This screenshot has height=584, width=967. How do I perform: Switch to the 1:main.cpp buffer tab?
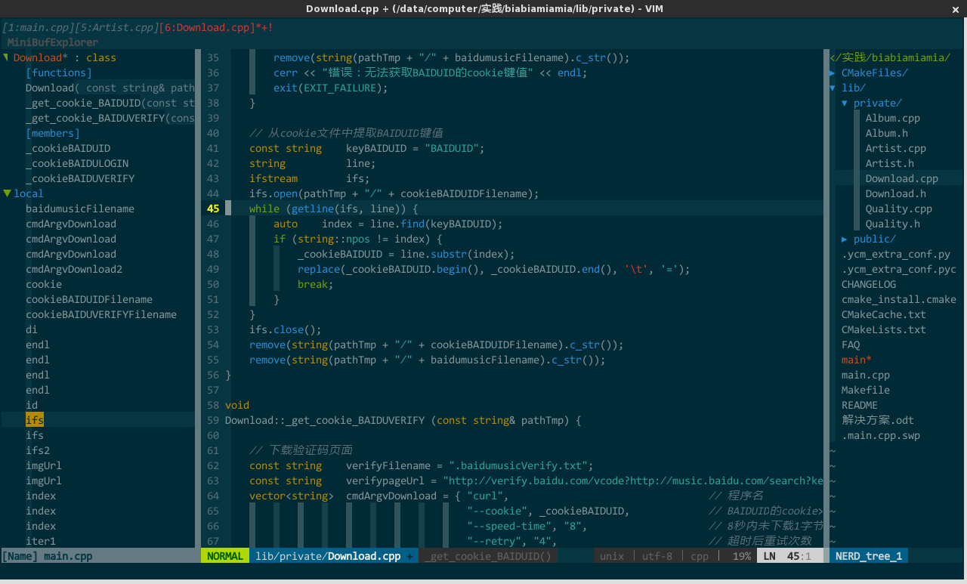point(38,27)
